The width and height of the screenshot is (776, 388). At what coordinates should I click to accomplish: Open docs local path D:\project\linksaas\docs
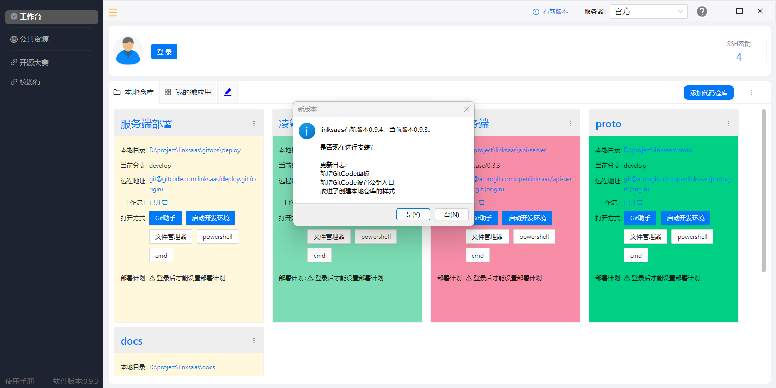182,367
